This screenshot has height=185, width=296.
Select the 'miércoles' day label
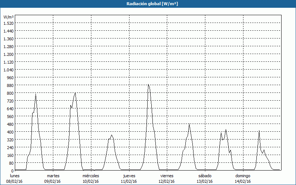91,176
